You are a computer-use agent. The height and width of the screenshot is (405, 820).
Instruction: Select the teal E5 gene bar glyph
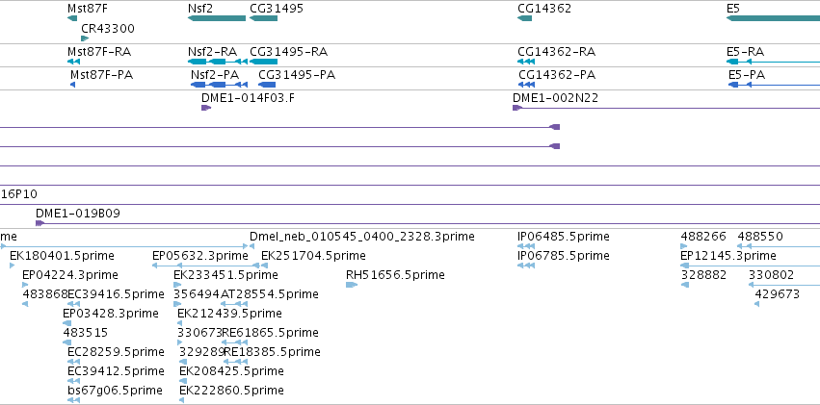pyautogui.click(x=773, y=18)
